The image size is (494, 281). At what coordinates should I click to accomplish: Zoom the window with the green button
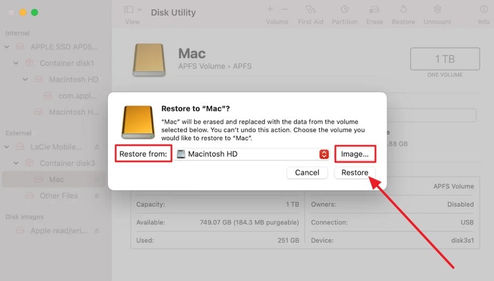click(35, 13)
